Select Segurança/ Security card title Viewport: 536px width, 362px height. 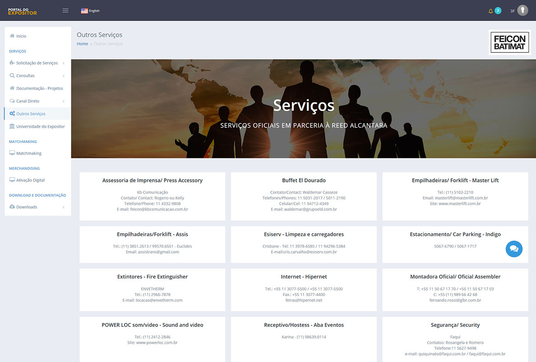455,325
